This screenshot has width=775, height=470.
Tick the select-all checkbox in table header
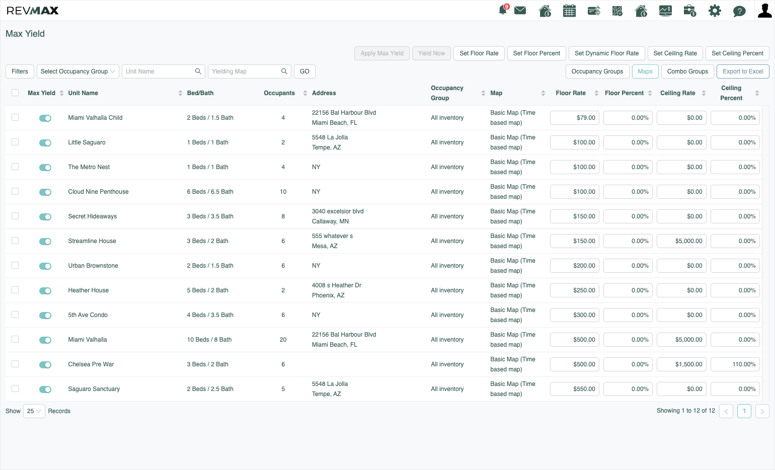coord(15,93)
